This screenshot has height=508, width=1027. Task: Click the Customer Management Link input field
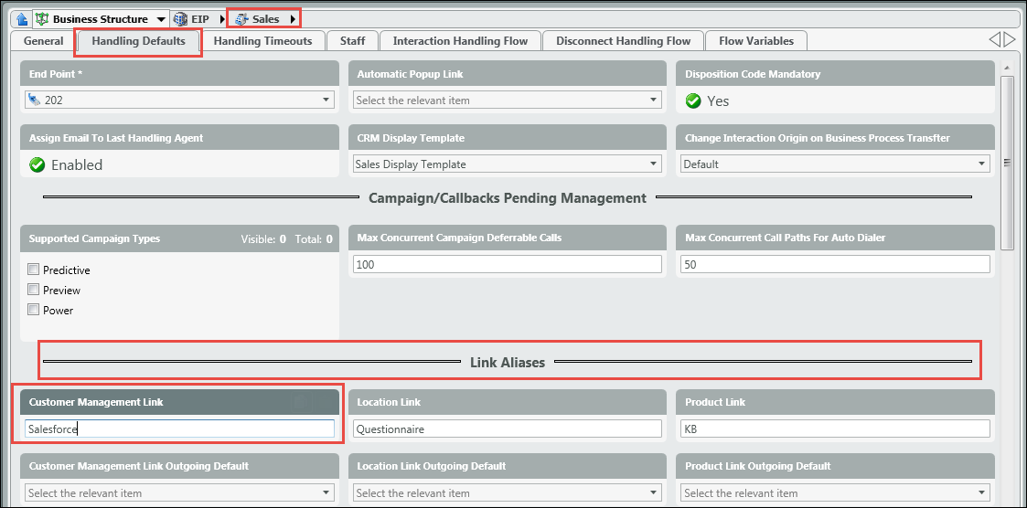click(179, 429)
